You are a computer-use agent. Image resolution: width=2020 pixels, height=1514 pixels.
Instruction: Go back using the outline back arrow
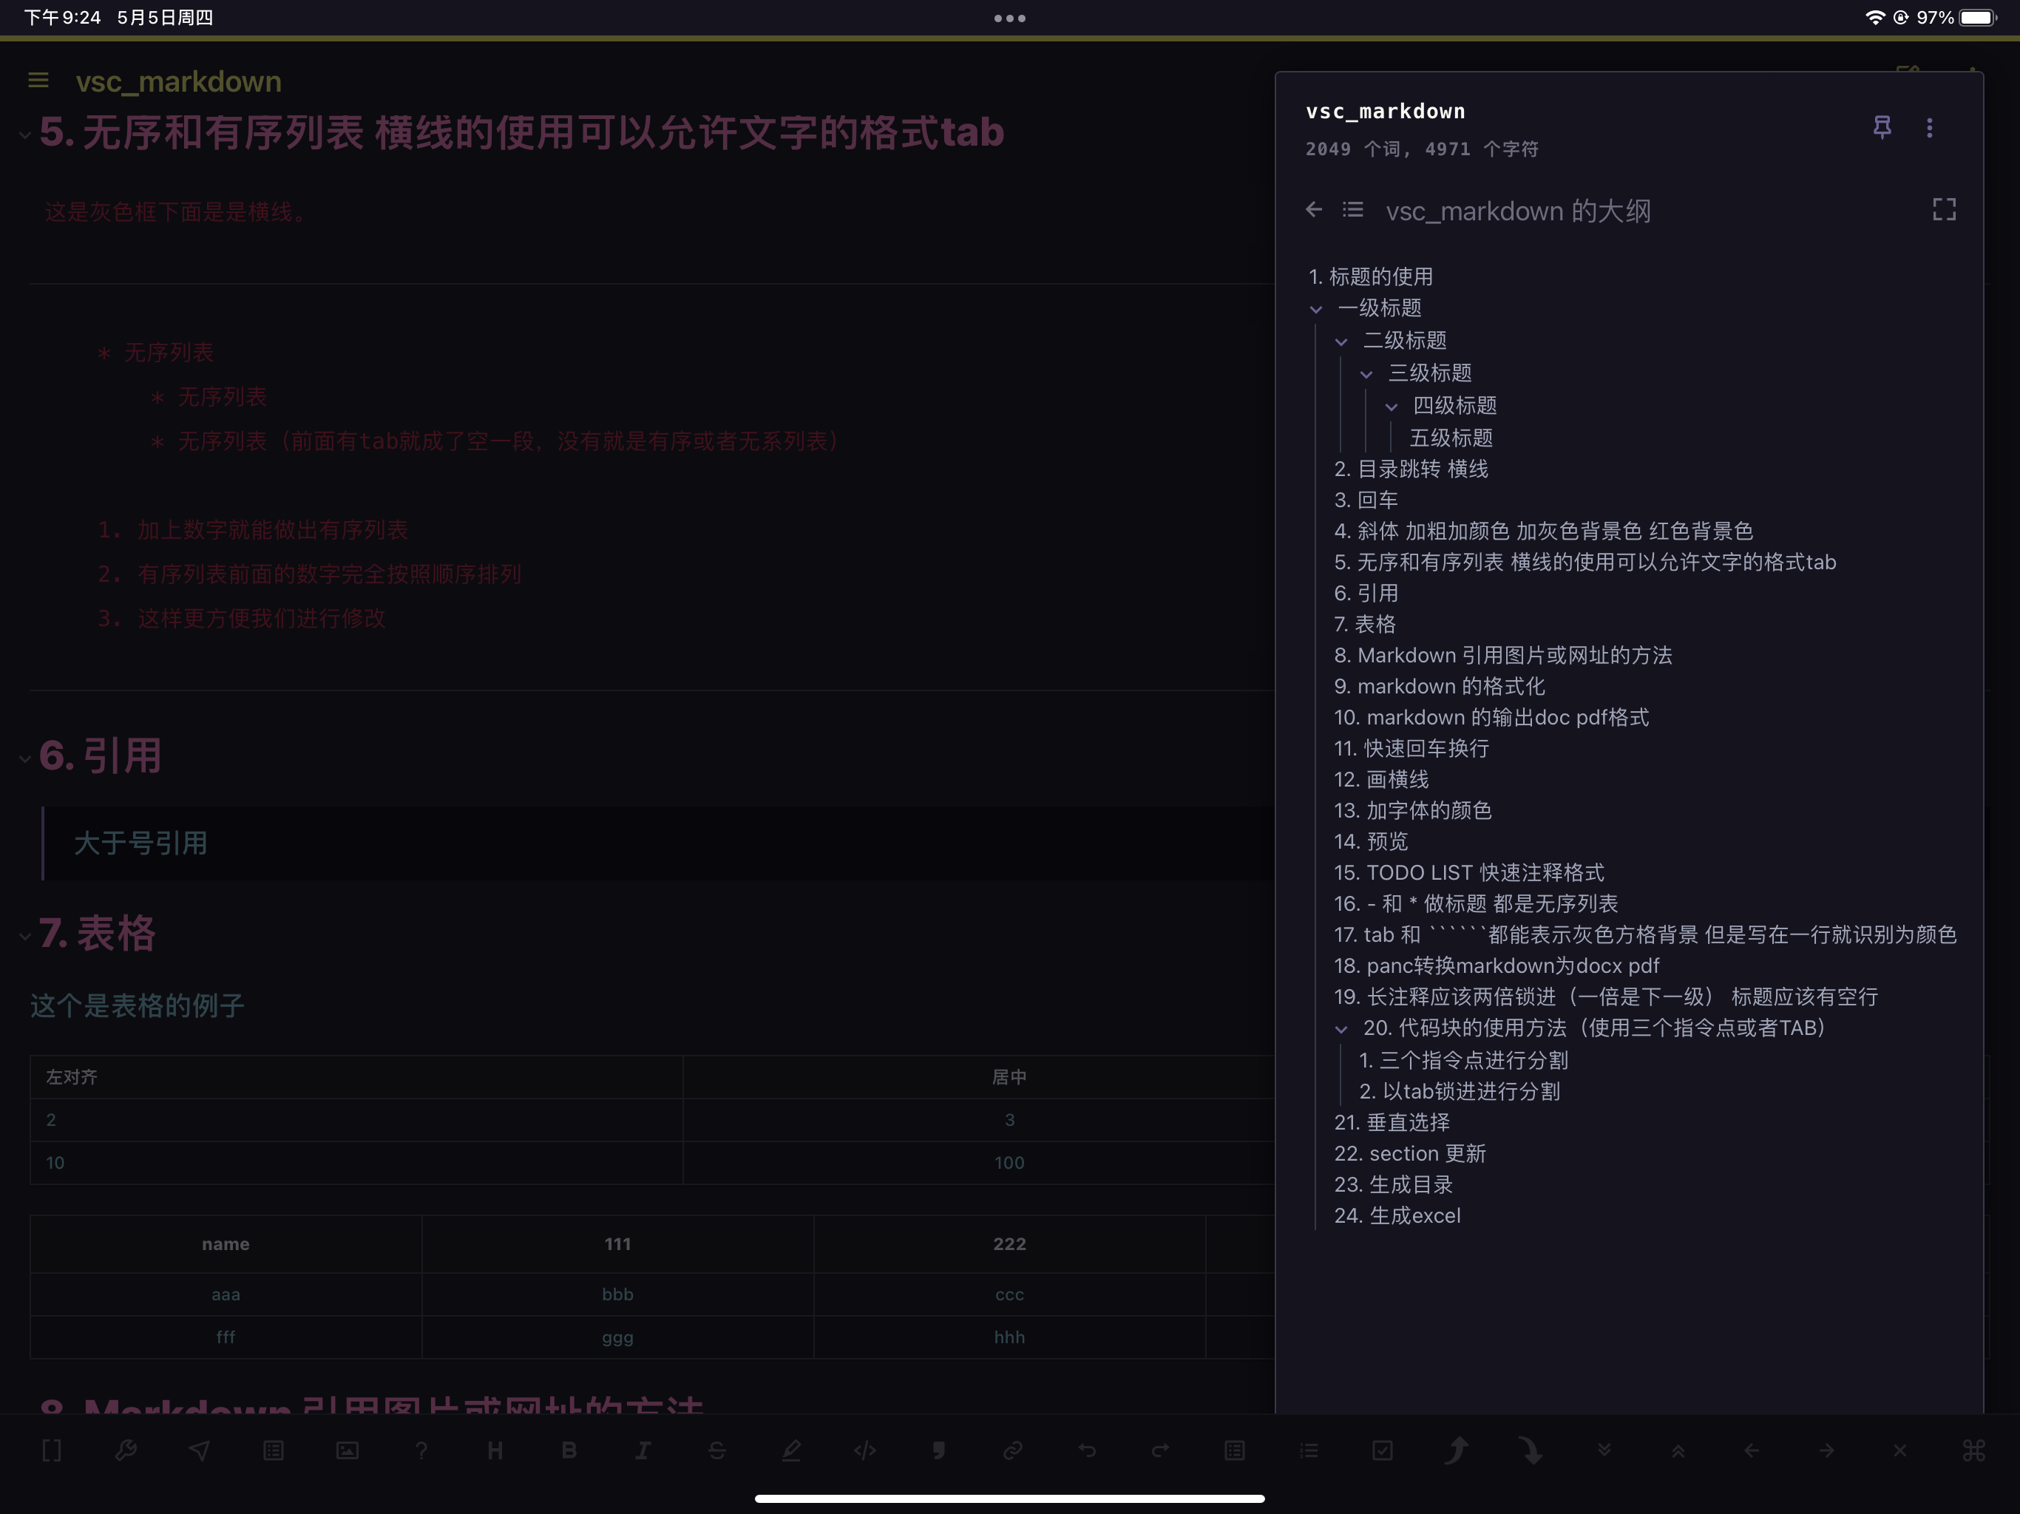tap(1313, 210)
